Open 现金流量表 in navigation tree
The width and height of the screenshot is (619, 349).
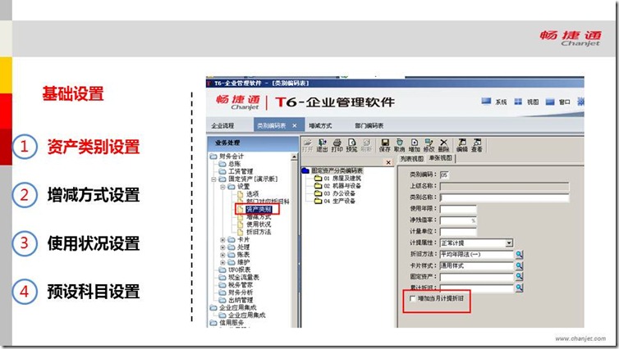pyautogui.click(x=244, y=277)
